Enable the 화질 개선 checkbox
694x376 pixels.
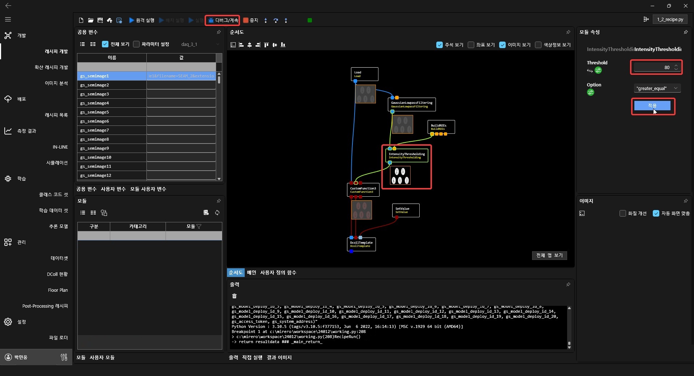(x=622, y=213)
